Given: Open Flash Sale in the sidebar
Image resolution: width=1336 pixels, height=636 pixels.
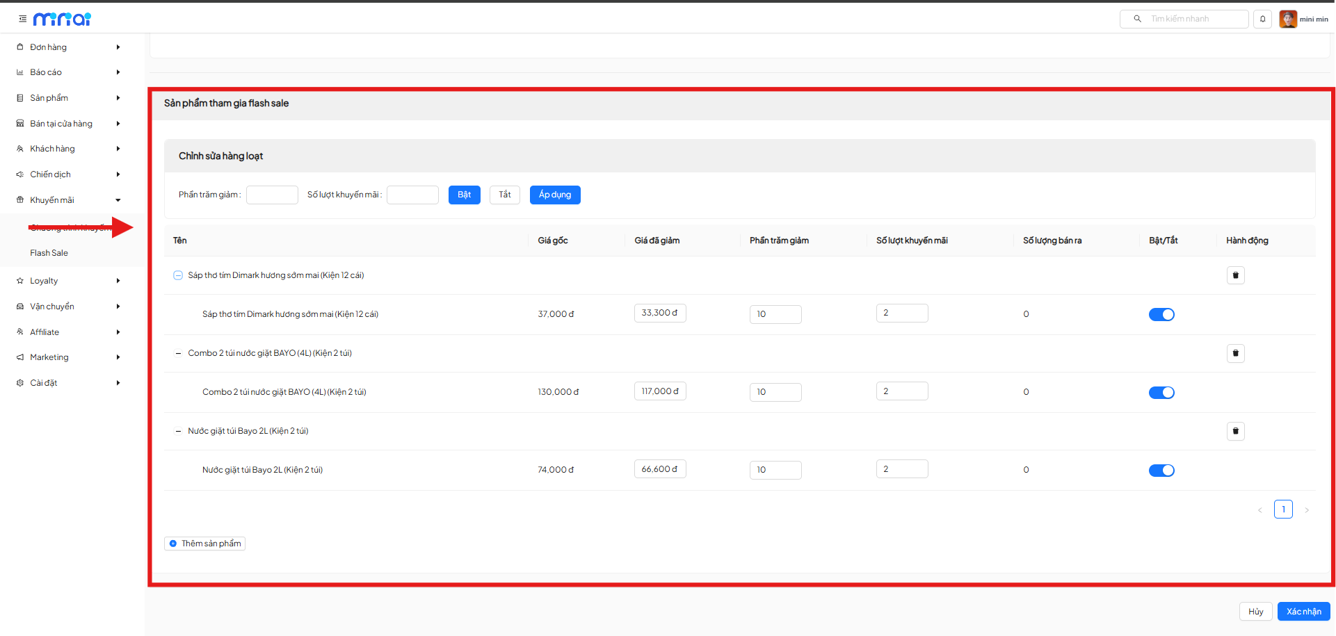Looking at the screenshot, I should 49,253.
